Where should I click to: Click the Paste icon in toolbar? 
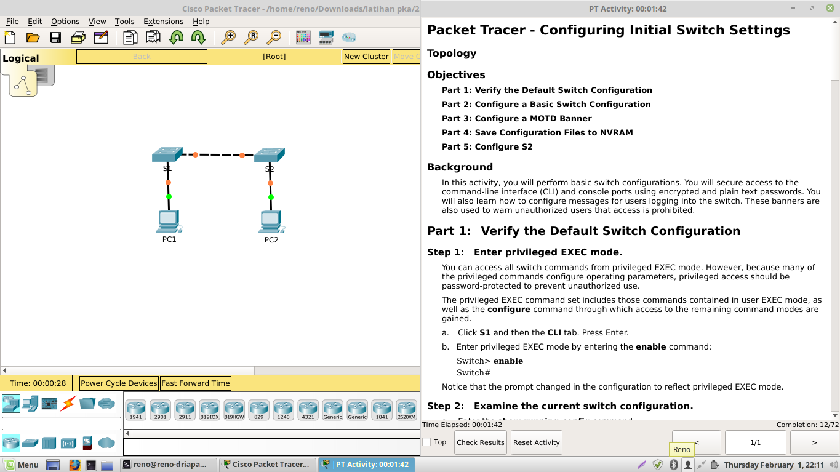[x=153, y=38]
